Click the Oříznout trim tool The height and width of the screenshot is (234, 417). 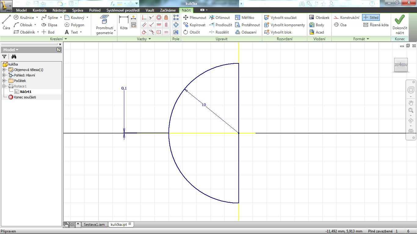(x=219, y=18)
